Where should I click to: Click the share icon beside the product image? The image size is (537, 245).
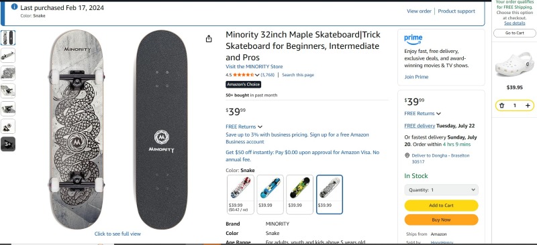(209, 39)
